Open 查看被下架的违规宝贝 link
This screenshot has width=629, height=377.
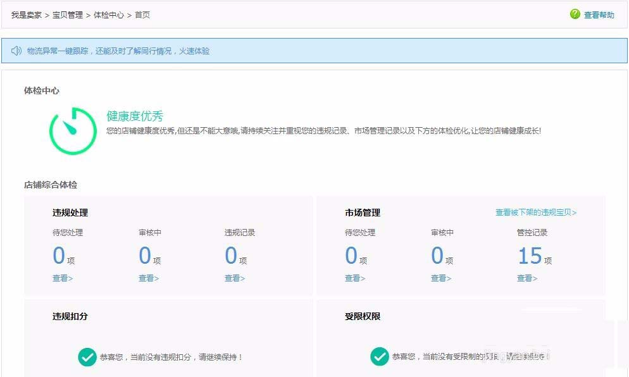click(536, 212)
